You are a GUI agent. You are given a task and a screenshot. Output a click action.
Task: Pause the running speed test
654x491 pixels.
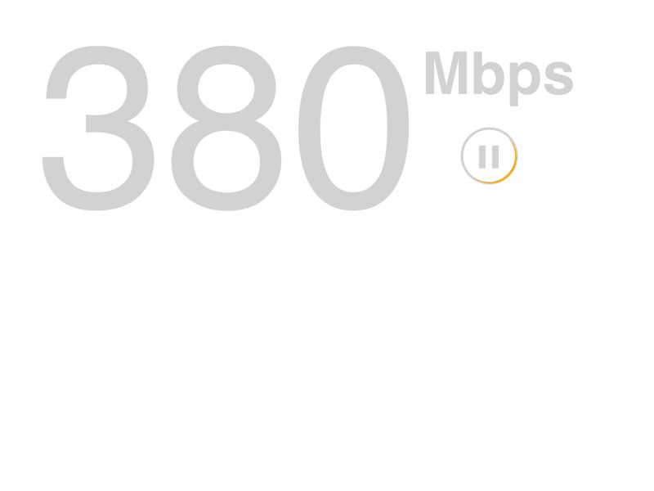tap(489, 155)
